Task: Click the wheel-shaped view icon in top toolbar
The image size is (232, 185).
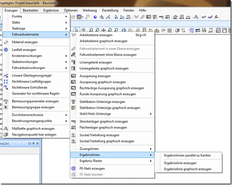Action: (x=79, y=17)
